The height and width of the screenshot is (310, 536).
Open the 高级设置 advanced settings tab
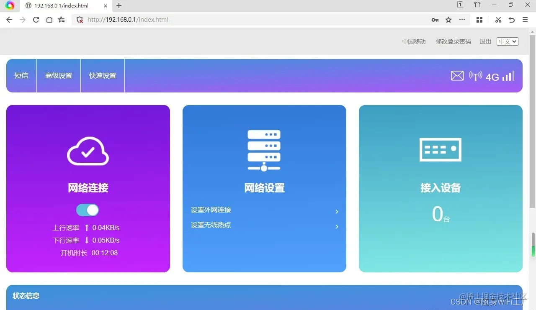pyautogui.click(x=59, y=76)
